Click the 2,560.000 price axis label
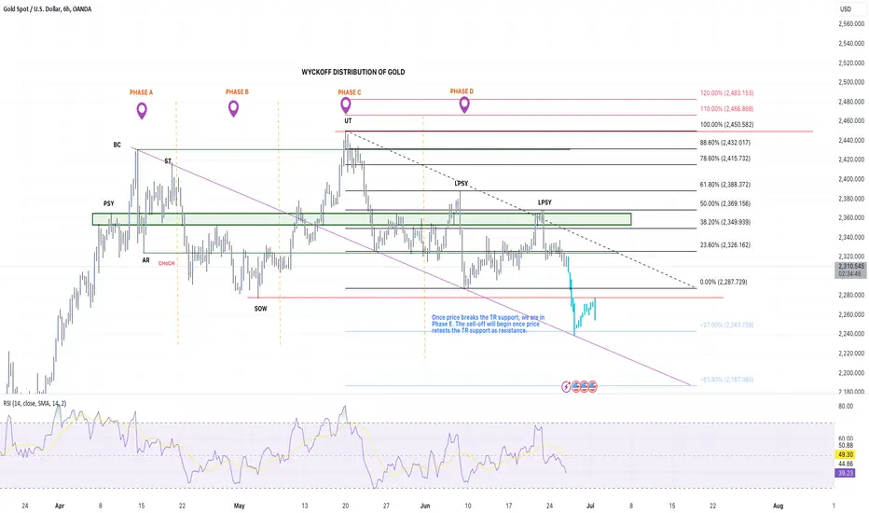The width and height of the screenshot is (869, 513). [851, 24]
